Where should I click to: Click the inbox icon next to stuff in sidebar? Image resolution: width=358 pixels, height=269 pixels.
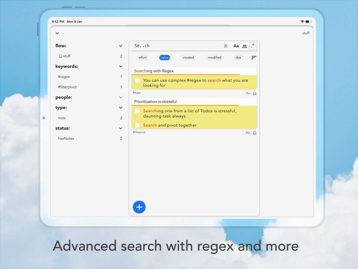point(60,56)
